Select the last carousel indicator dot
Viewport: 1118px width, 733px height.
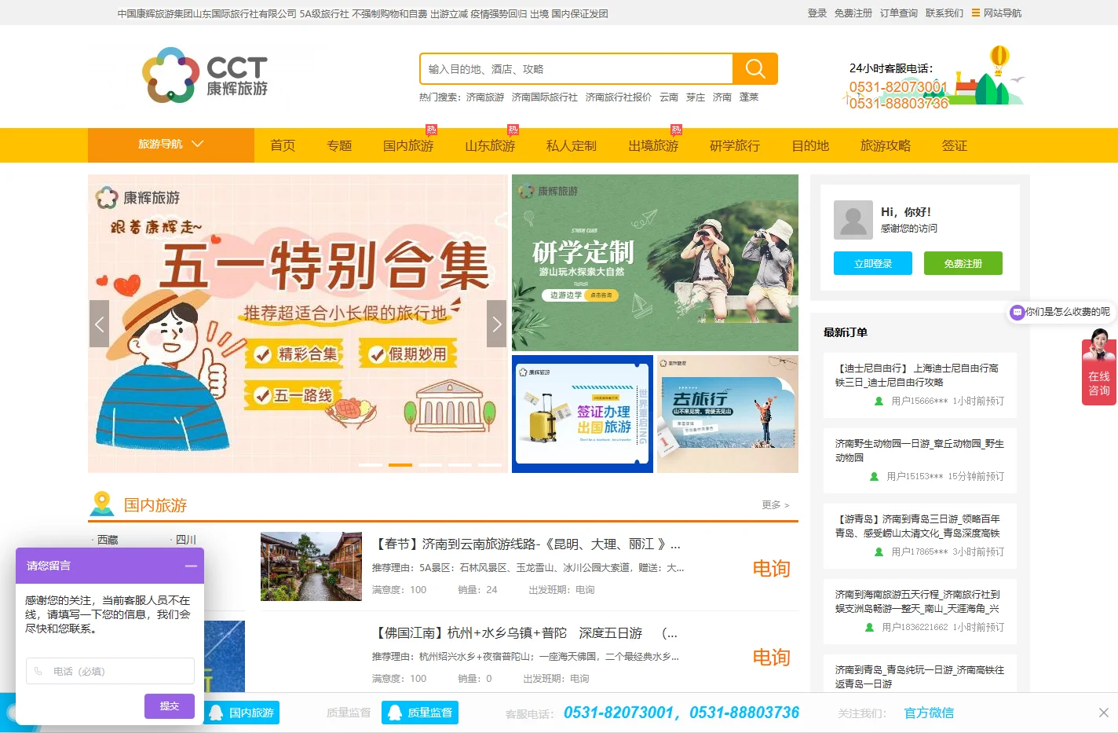click(x=490, y=465)
